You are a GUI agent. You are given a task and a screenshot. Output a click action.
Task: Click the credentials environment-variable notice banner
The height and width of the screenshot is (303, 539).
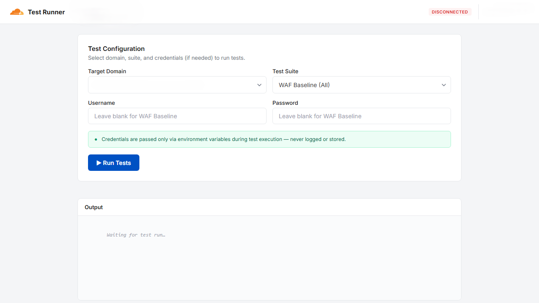269,139
